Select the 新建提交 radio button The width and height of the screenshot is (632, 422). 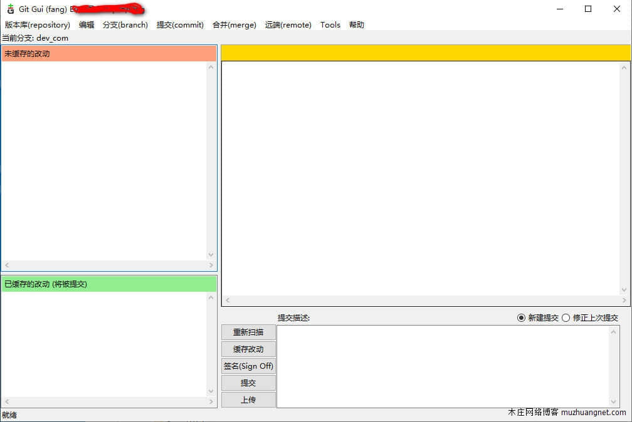521,318
